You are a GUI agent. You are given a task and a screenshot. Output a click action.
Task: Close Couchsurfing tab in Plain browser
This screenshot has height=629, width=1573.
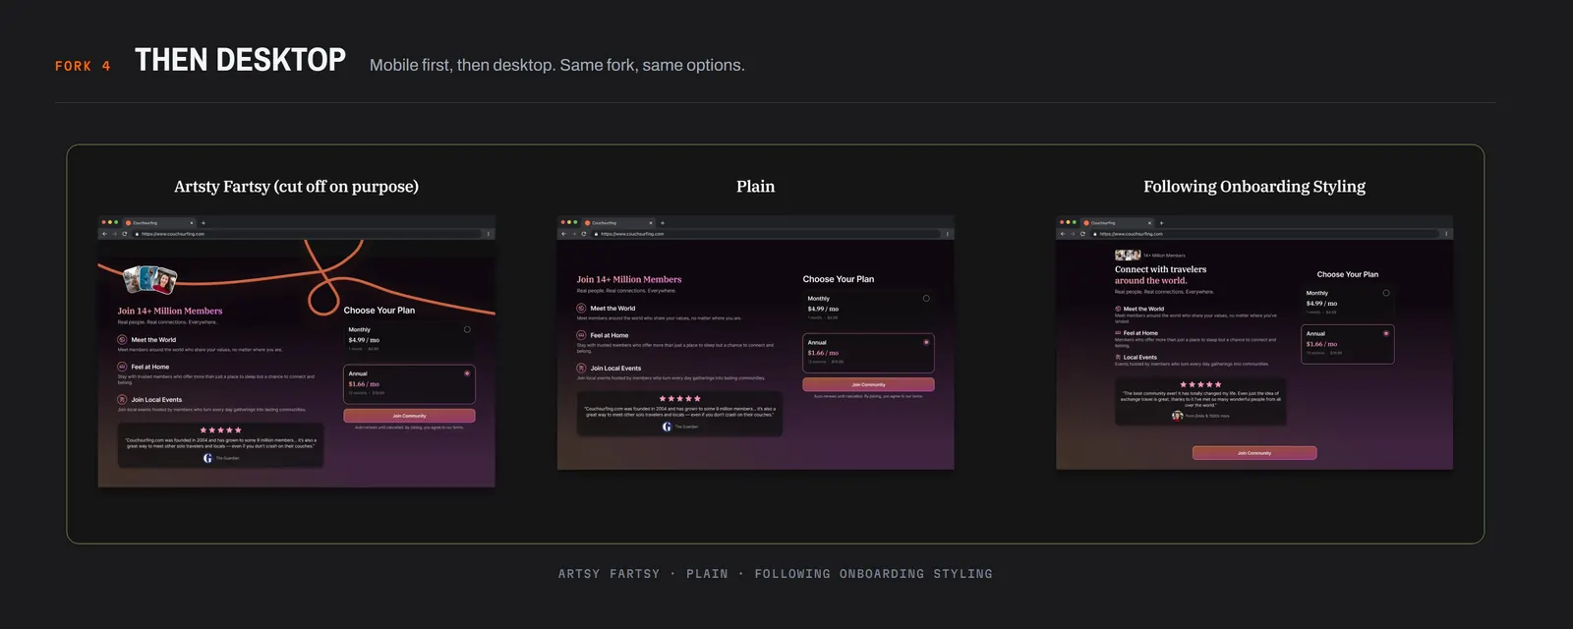click(651, 223)
